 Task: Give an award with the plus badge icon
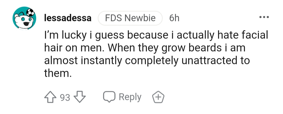click(x=158, y=97)
